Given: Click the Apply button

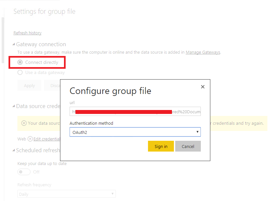Looking at the screenshot, I should [29, 85].
